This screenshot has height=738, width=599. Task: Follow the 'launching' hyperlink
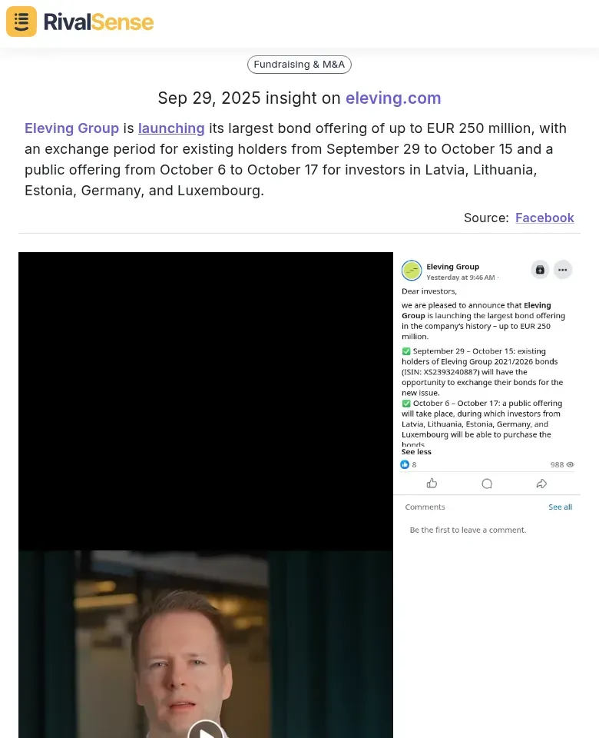coord(171,128)
